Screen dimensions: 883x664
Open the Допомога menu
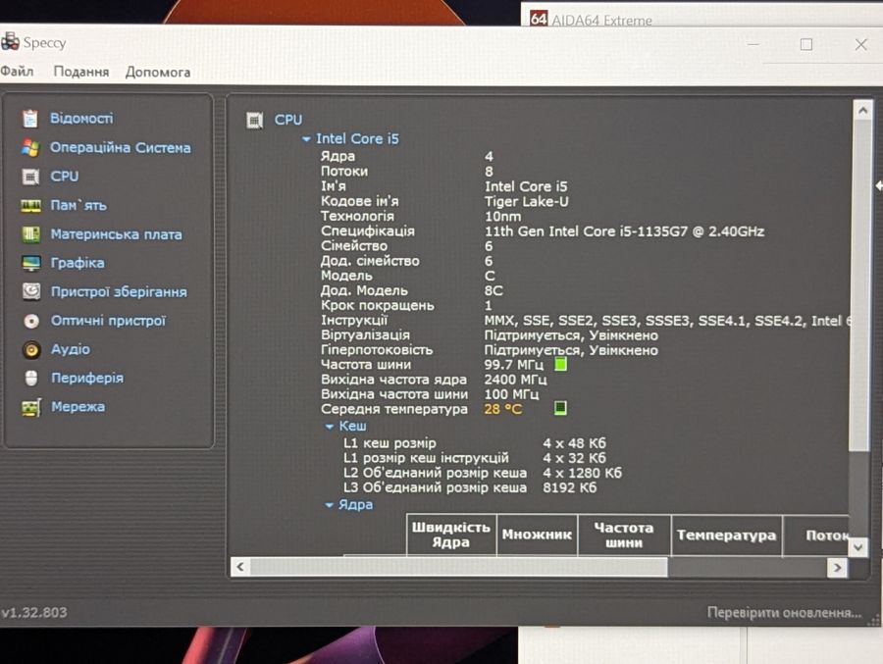pos(158,72)
